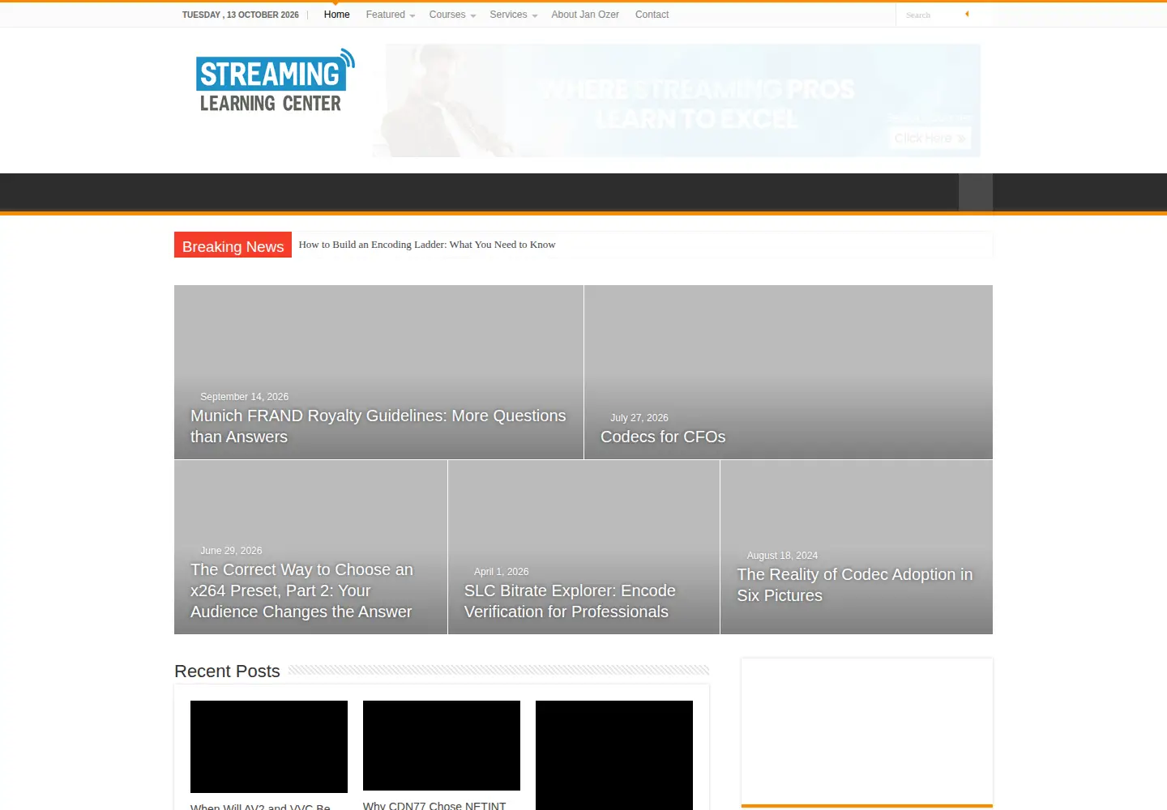Click the date July 27, 2026
This screenshot has width=1167, height=810.
tap(639, 418)
